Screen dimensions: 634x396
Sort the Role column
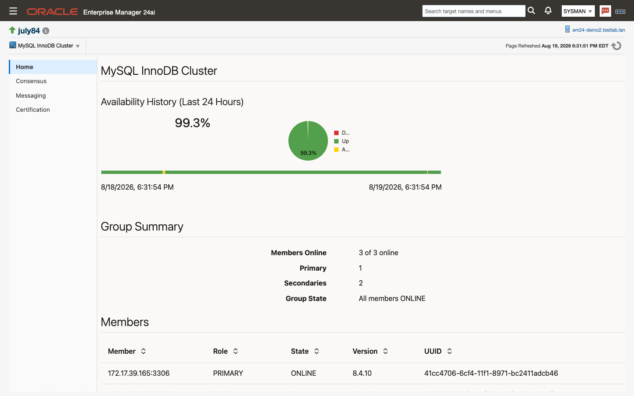(236, 351)
